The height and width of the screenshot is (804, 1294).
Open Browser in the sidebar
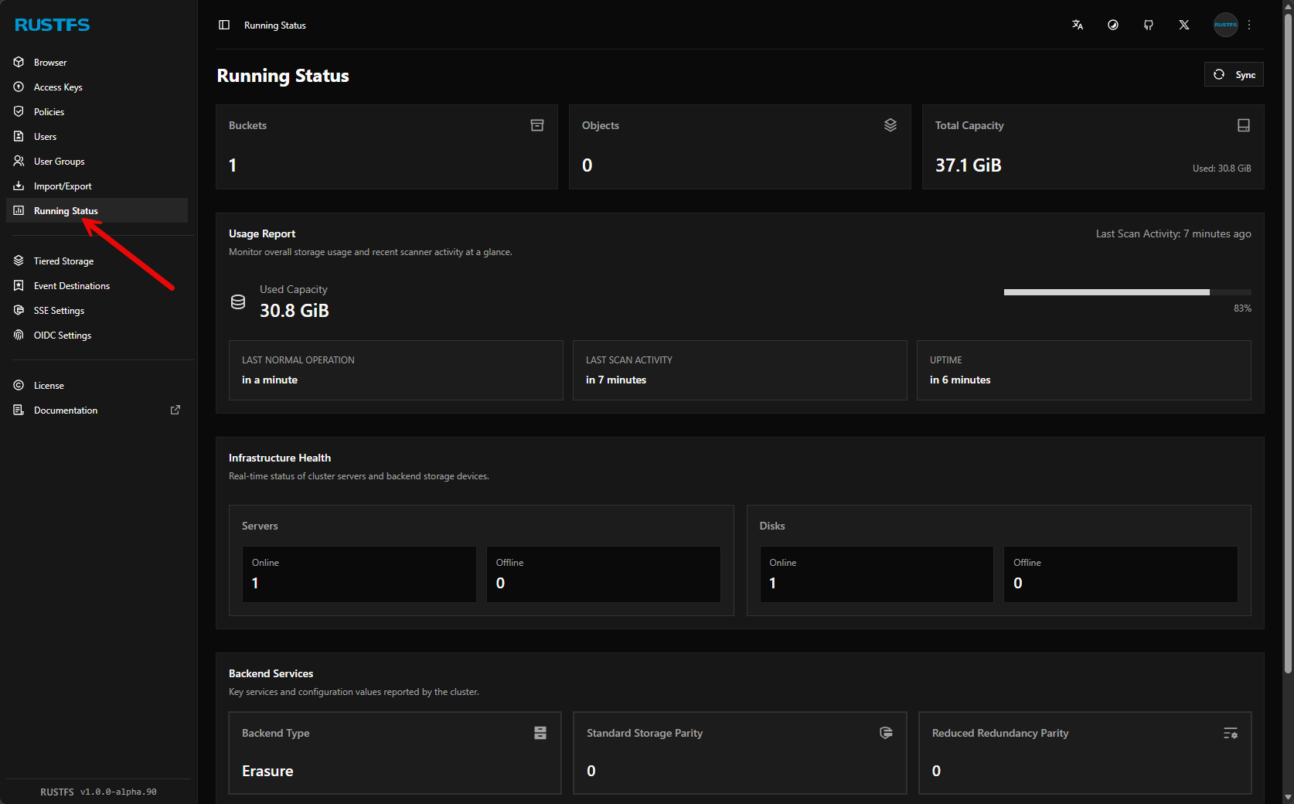pos(50,63)
